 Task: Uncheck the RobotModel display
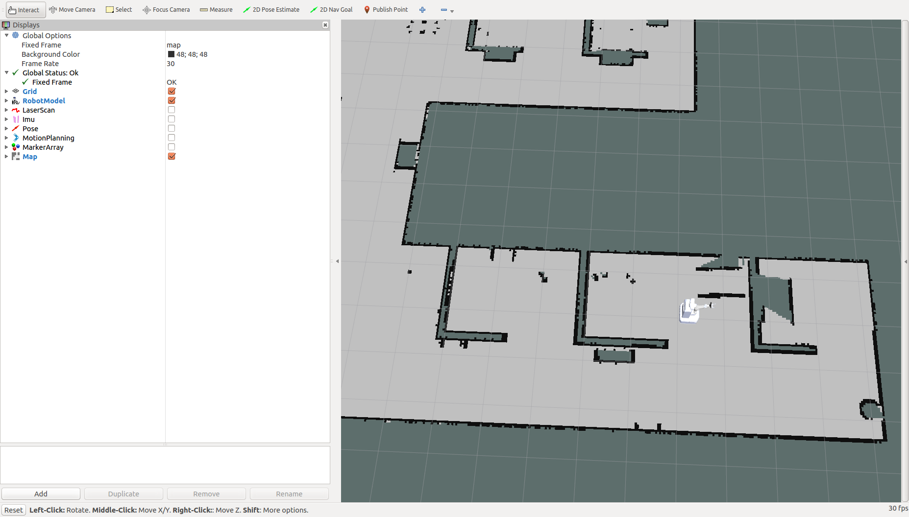point(172,101)
